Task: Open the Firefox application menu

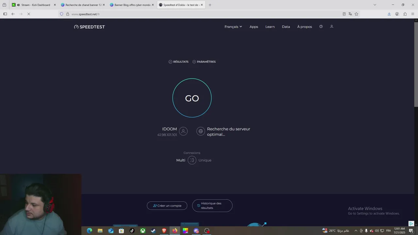Action: point(413,14)
